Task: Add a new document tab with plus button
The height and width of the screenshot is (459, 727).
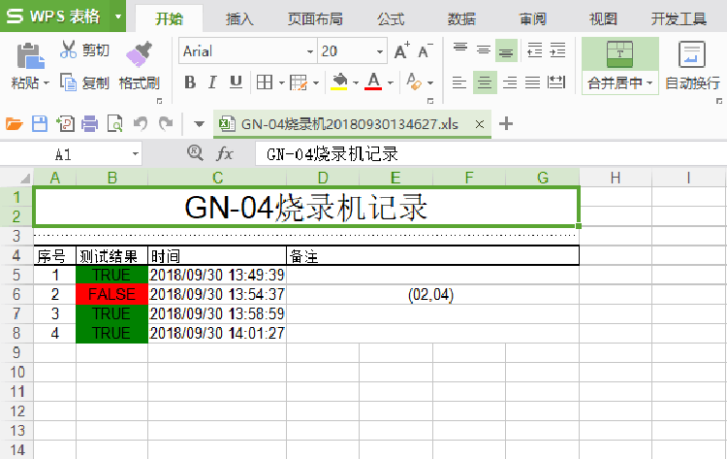Action: click(x=505, y=123)
